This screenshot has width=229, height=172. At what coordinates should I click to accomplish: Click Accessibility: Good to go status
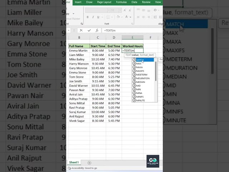pos(83,168)
